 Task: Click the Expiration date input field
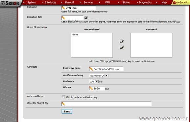click(x=72, y=18)
